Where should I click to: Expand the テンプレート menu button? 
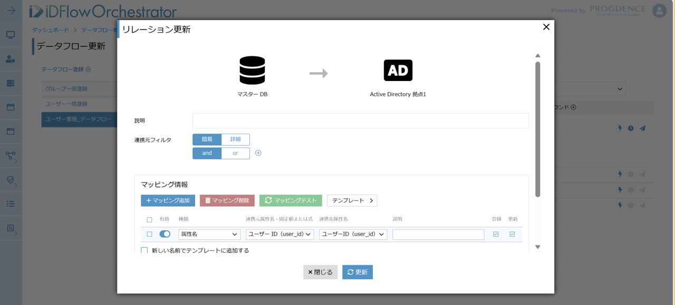click(x=352, y=200)
